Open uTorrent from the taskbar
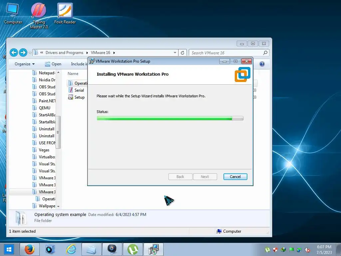Image resolution: width=341 pixels, height=256 pixels. 133,249
